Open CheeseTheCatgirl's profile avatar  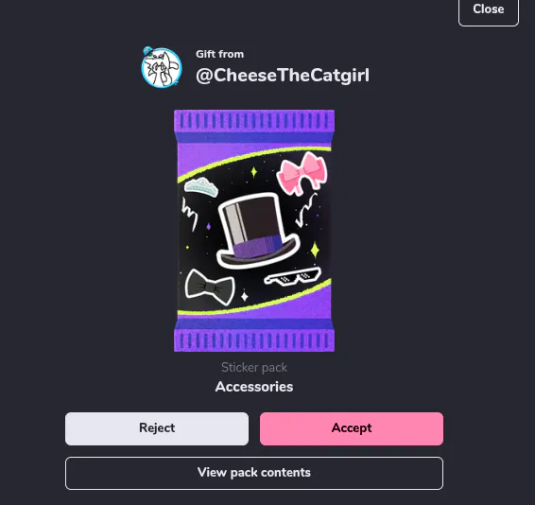(162, 67)
